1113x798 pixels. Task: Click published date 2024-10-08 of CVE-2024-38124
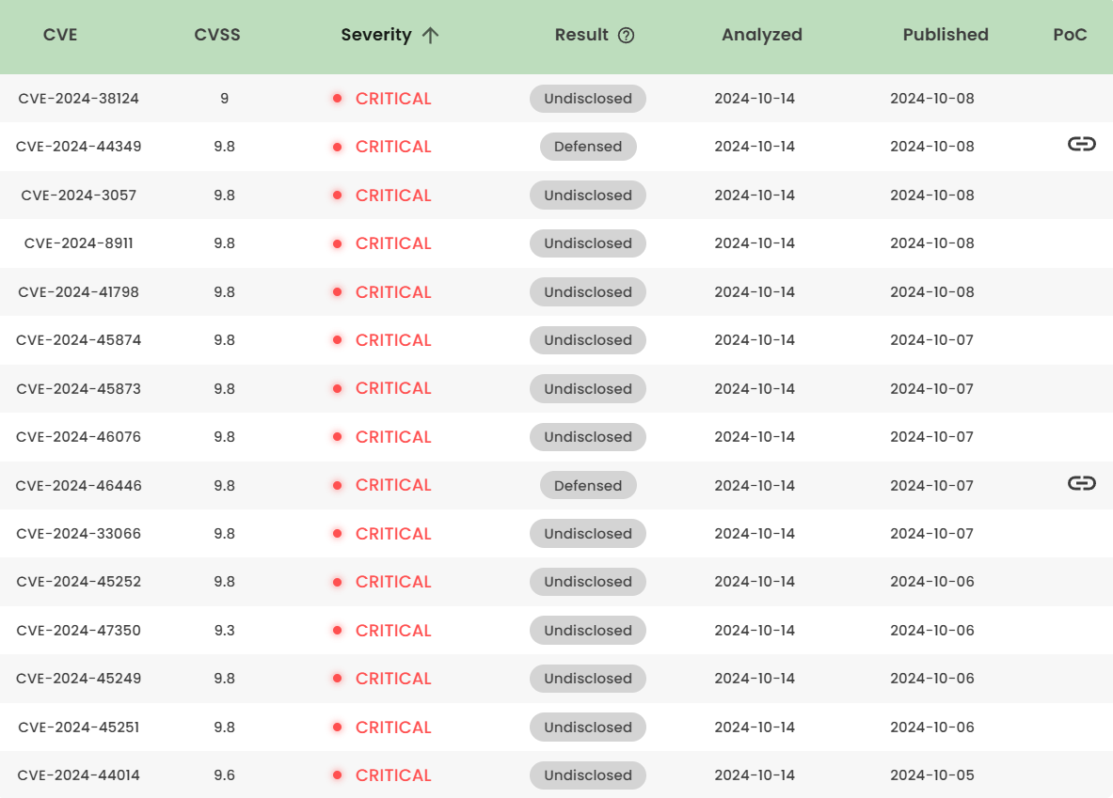[x=932, y=99]
